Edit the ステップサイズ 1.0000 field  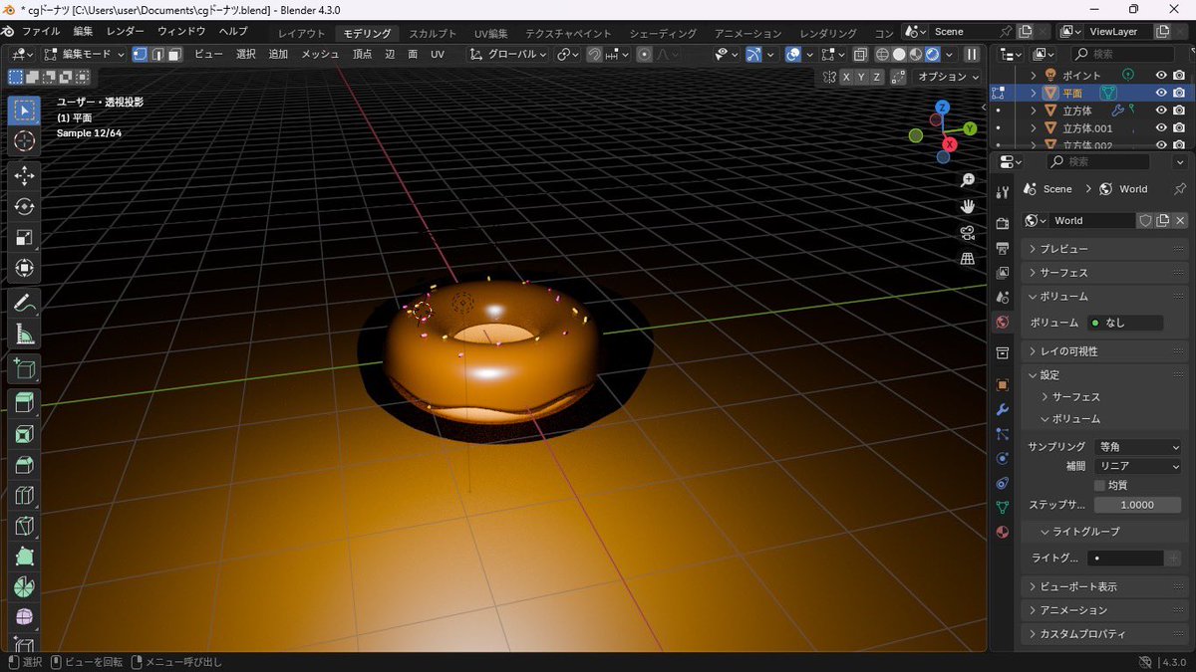point(1137,505)
